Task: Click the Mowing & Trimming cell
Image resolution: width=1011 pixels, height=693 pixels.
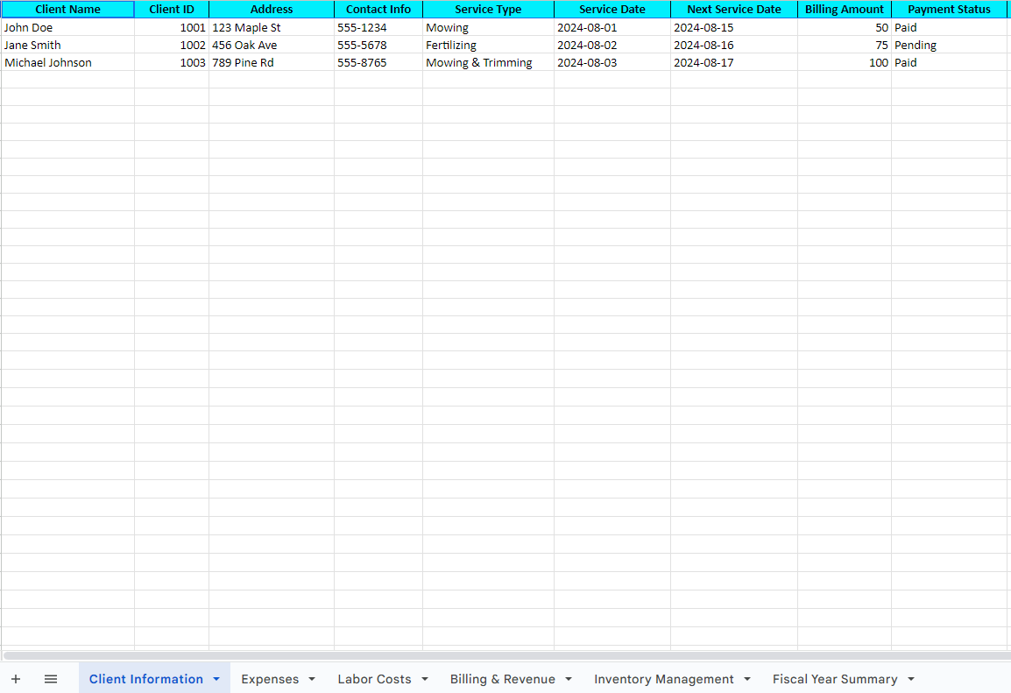Action: (x=488, y=62)
